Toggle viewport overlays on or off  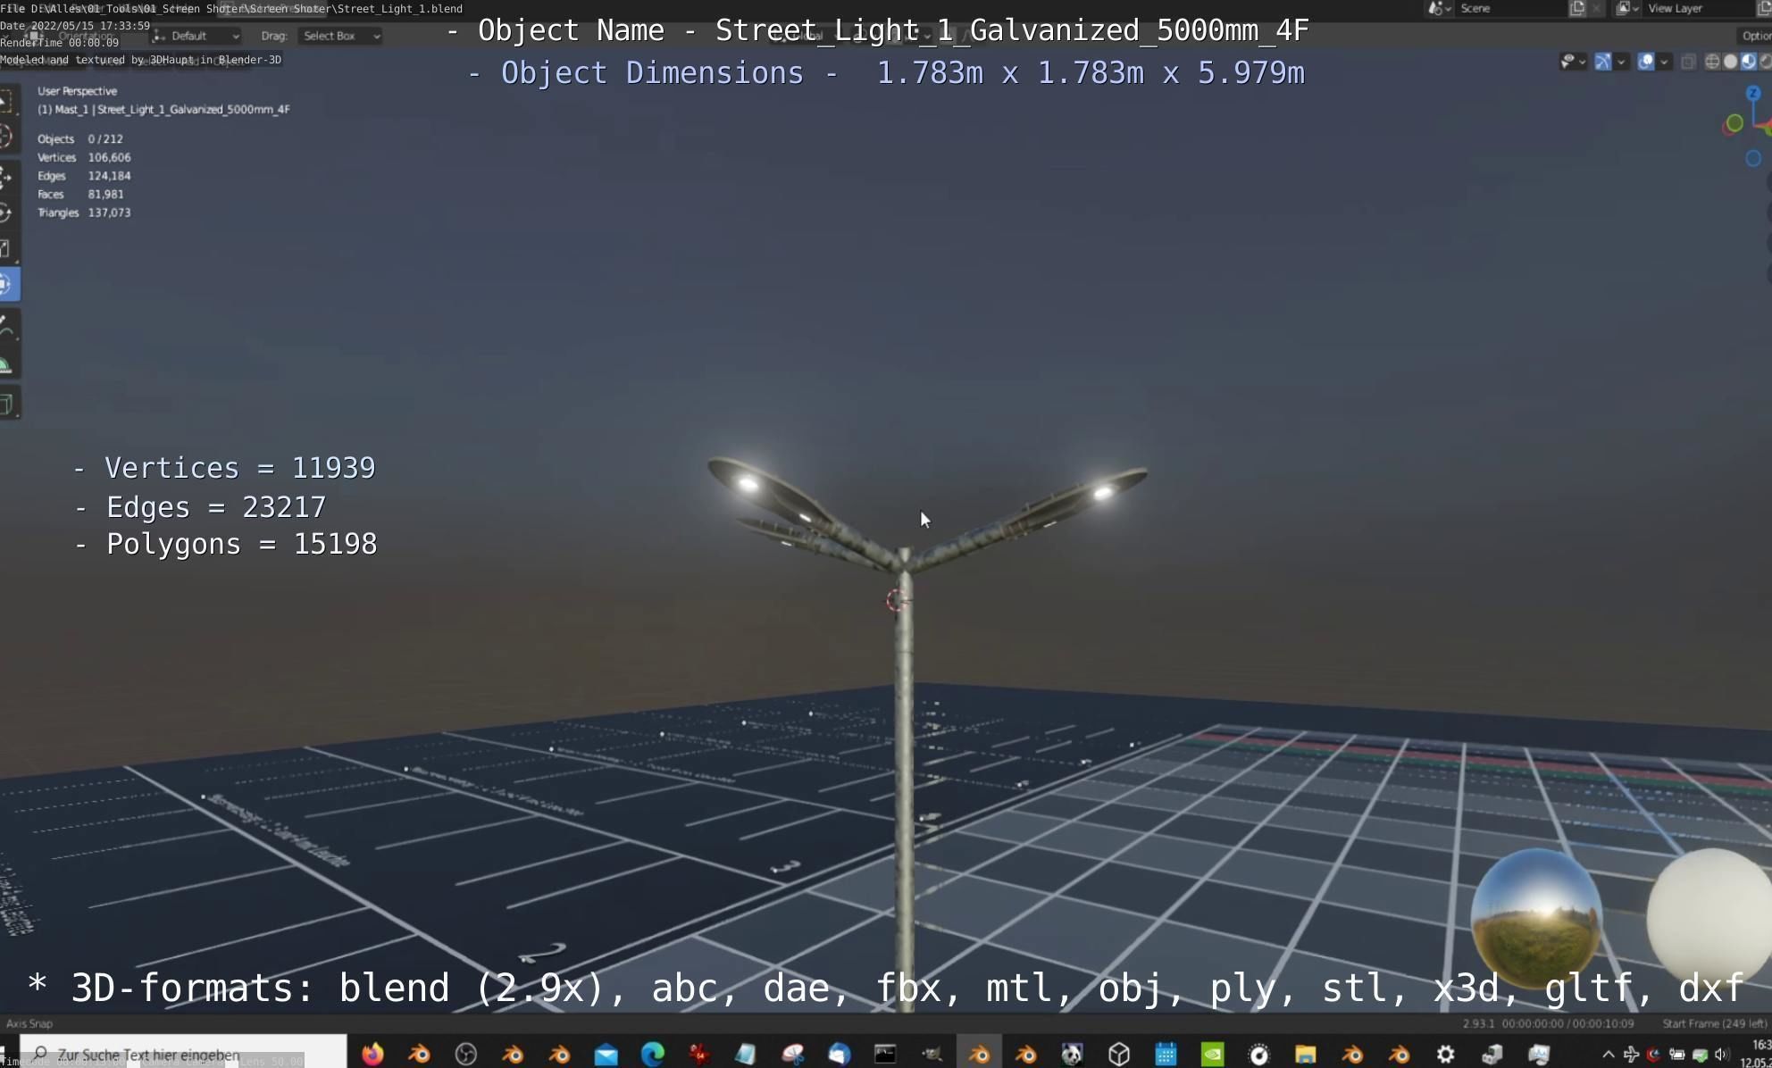1645,62
